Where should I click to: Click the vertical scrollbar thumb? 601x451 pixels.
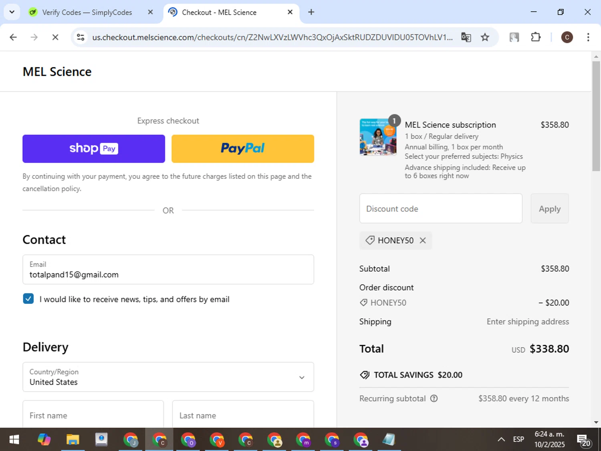[x=596, y=116]
